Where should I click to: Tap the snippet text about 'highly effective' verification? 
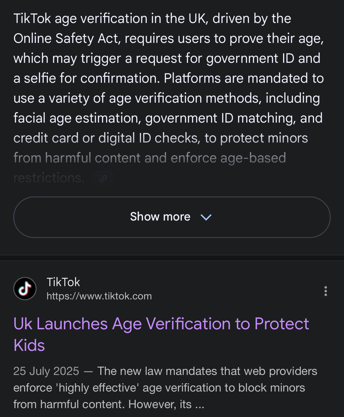[x=159, y=388]
